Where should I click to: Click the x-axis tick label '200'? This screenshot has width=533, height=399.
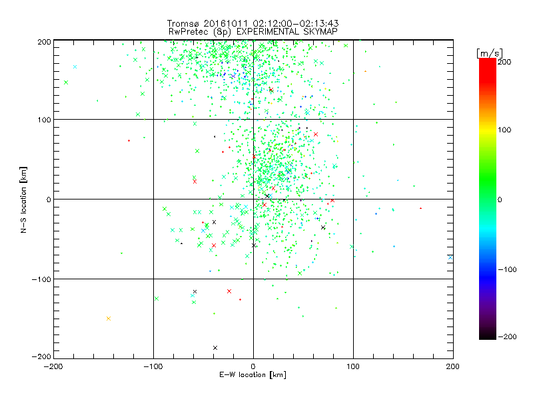453,366
